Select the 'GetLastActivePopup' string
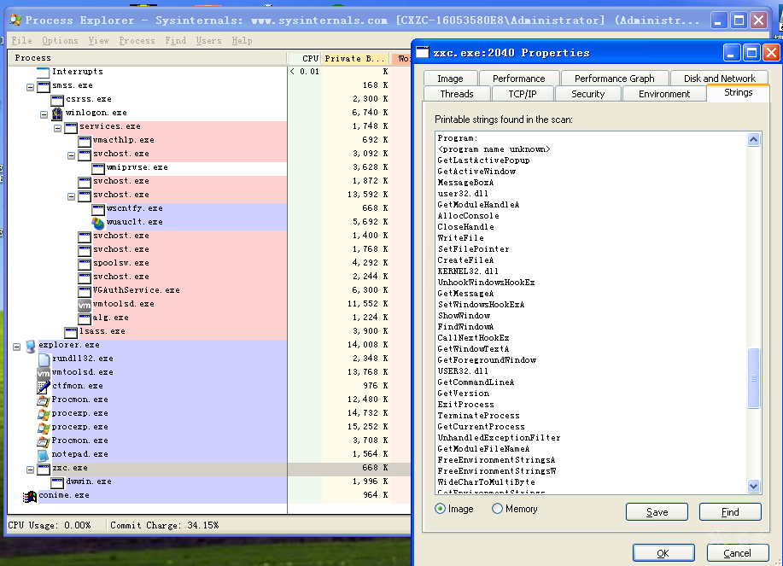The width and height of the screenshot is (783, 566). click(483, 160)
